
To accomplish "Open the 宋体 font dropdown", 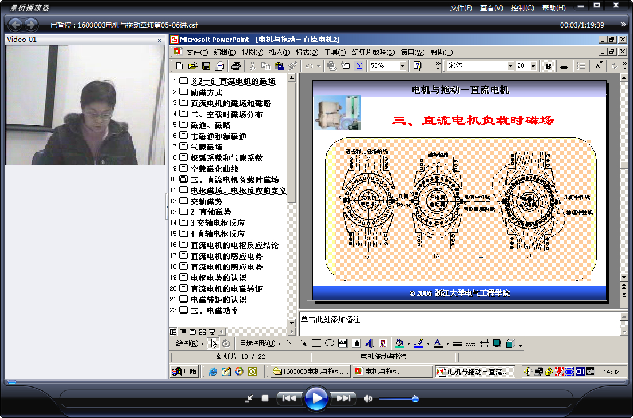I will tap(510, 66).
